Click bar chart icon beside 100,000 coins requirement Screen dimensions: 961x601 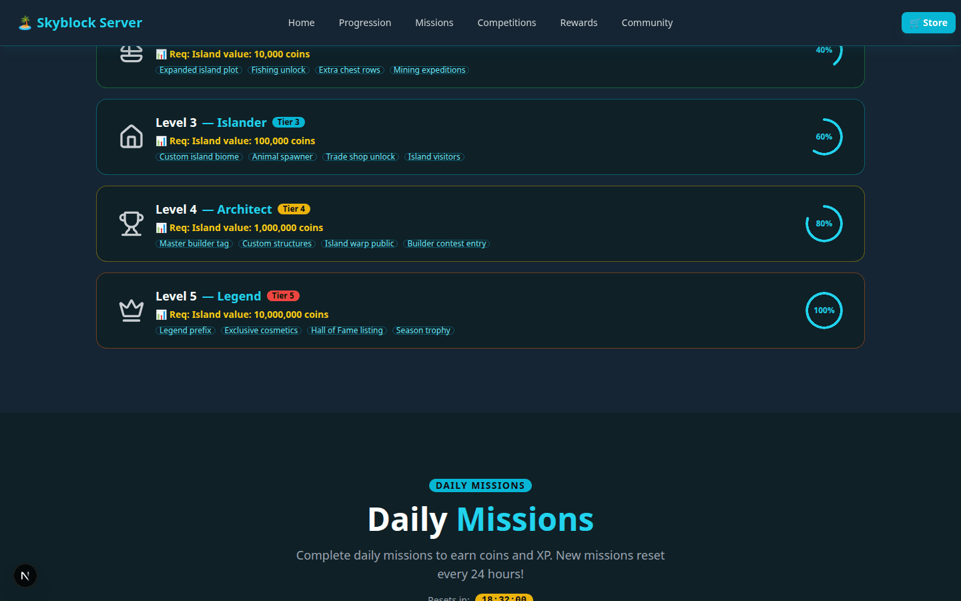tap(161, 141)
